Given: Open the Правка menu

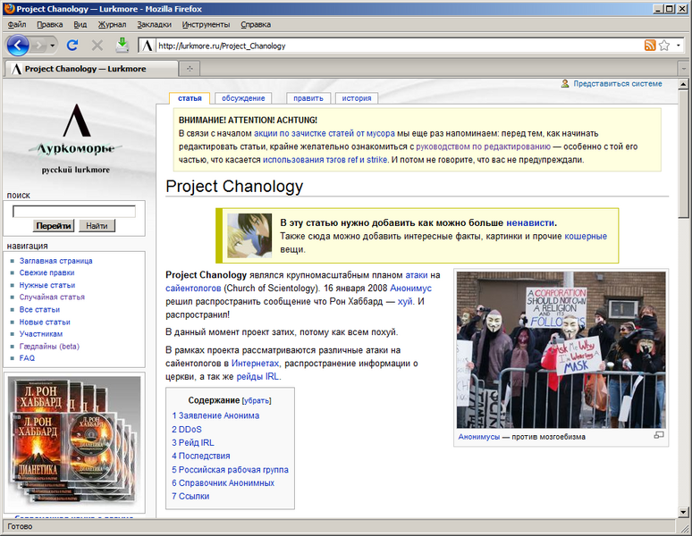Looking at the screenshot, I should click(50, 24).
